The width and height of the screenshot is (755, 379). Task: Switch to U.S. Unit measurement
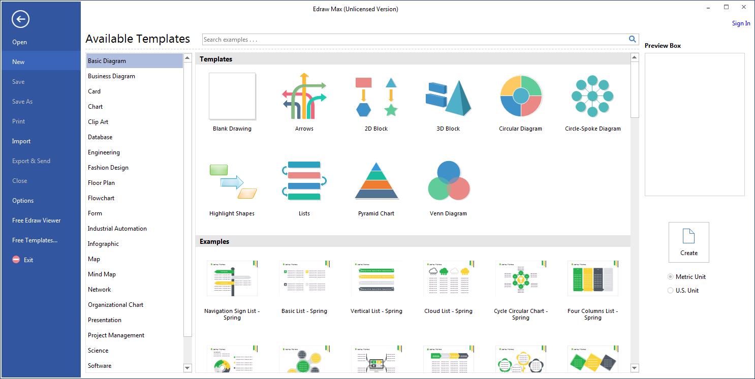[x=670, y=290]
